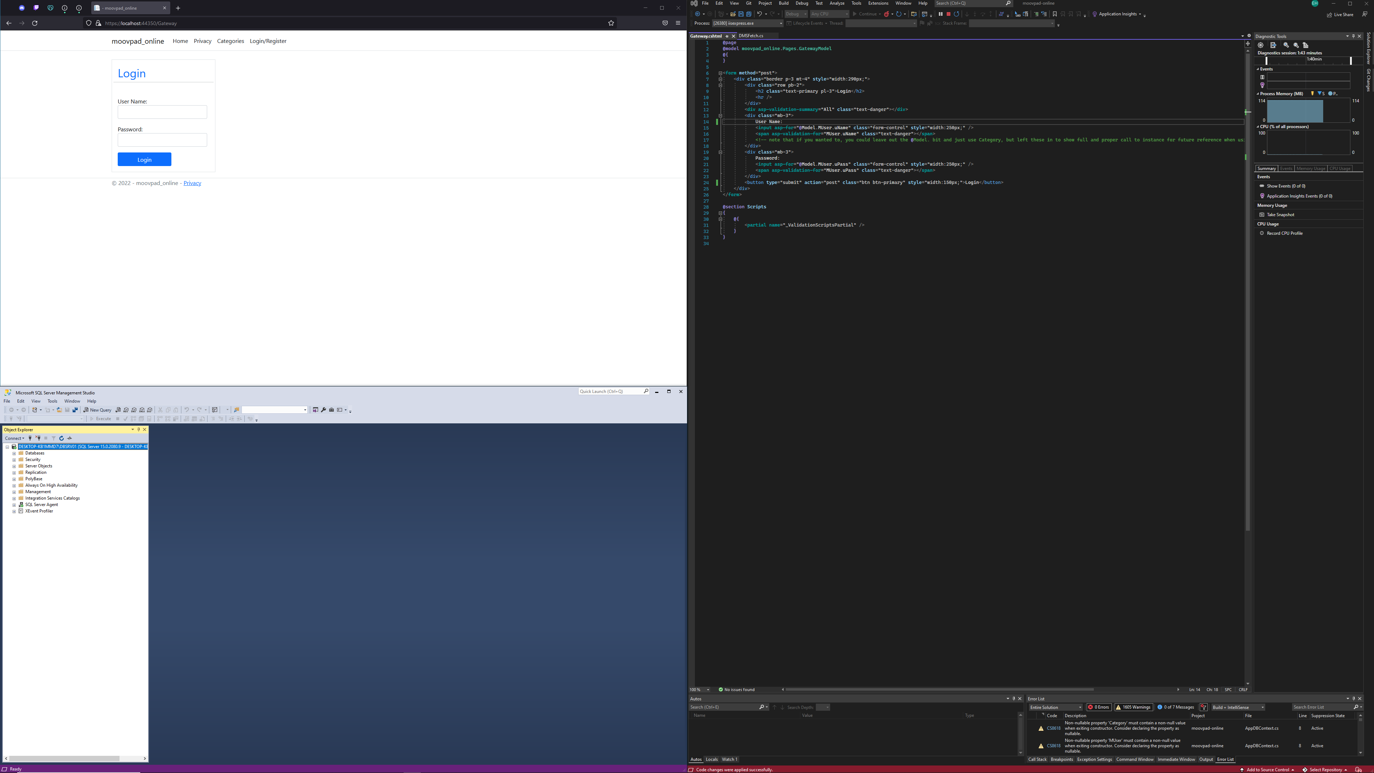
Task: Expand the Management node in Object Explorer
Action: (14, 492)
